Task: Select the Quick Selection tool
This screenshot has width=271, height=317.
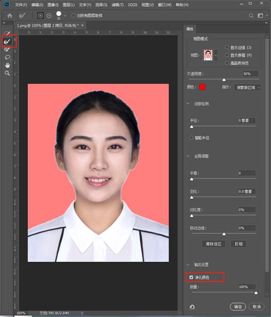Action: 7,33
